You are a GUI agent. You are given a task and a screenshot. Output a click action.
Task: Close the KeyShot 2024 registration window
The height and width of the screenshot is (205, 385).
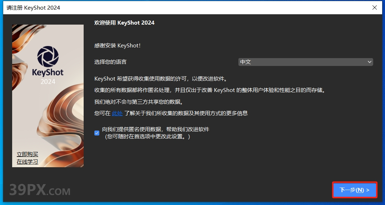point(374,7)
